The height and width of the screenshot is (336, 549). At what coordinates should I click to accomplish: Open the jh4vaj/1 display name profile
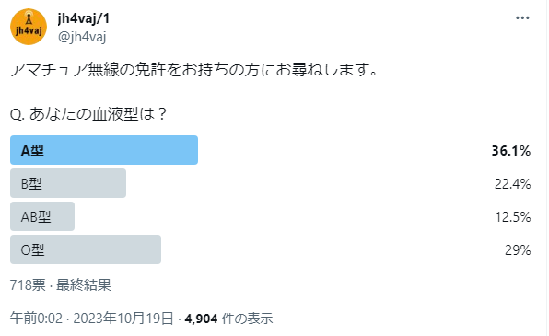[84, 18]
